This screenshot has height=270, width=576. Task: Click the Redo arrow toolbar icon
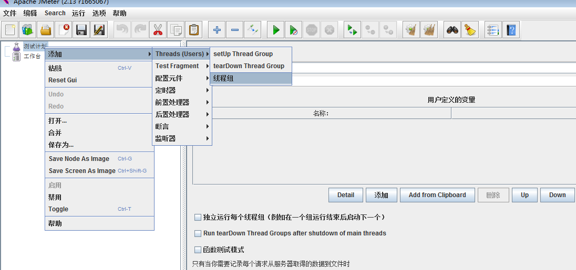click(x=140, y=30)
